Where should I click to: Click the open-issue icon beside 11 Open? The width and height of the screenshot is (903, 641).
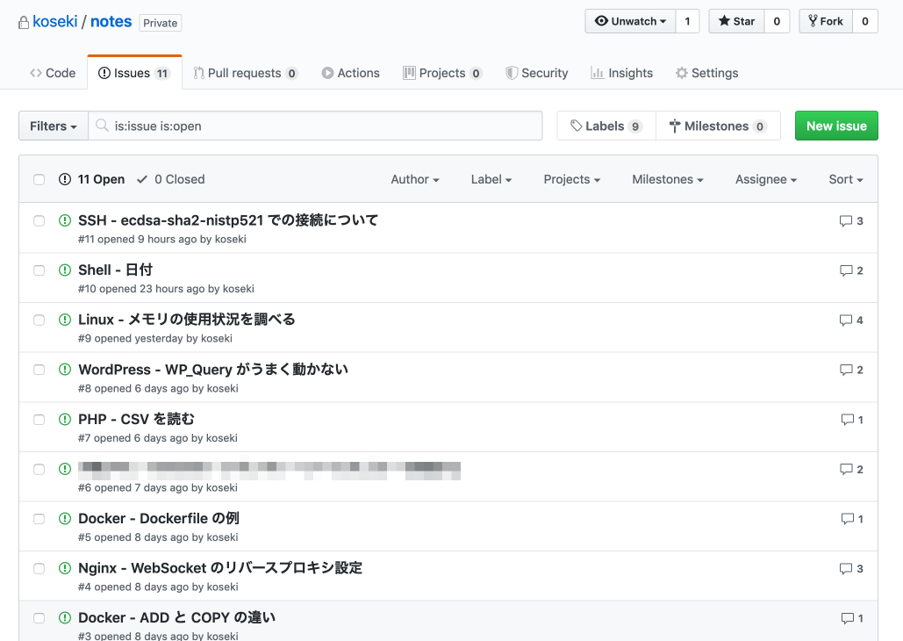65,179
